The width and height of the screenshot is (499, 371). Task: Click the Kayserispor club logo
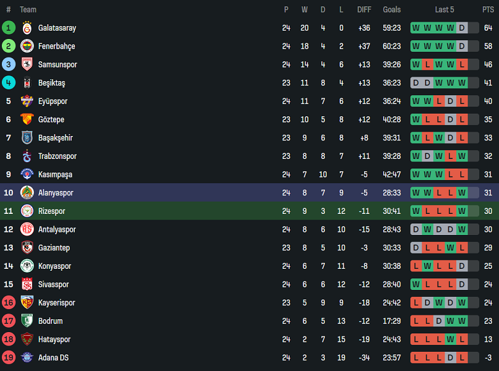27,303
